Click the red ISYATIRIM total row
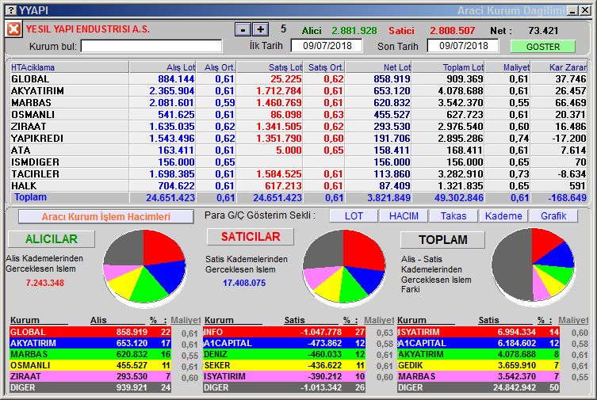Viewport: 597px width, 400px height. pyautogui.click(x=478, y=332)
